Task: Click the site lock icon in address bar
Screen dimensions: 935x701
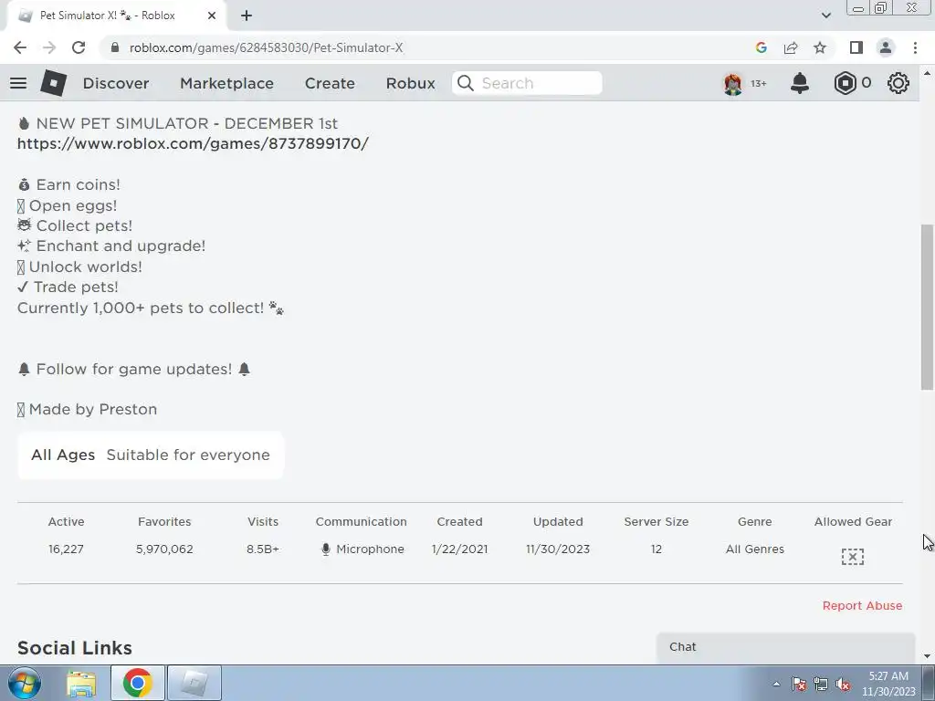Action: pyautogui.click(x=116, y=47)
